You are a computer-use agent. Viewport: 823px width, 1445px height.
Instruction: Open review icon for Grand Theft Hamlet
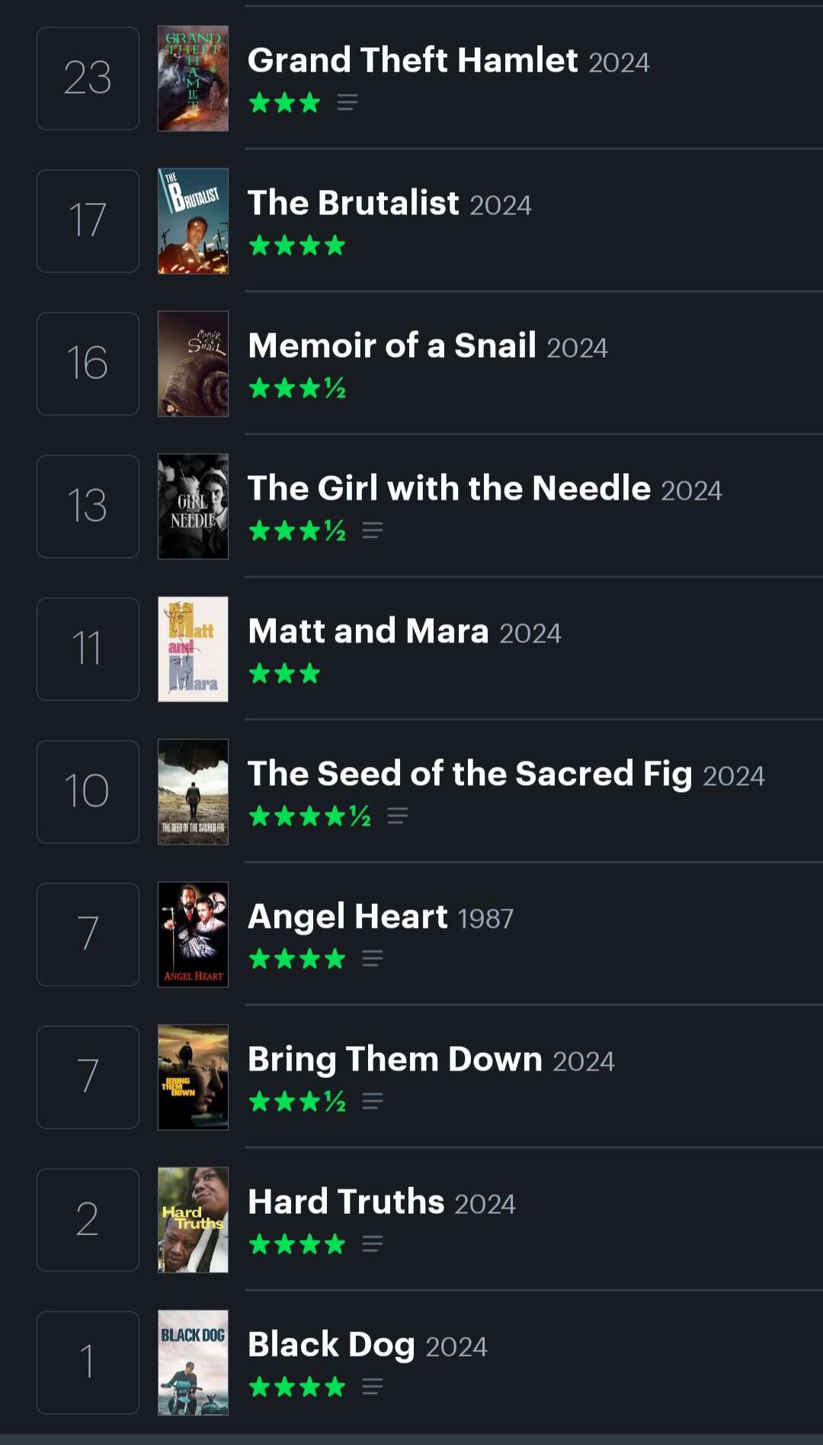(347, 102)
